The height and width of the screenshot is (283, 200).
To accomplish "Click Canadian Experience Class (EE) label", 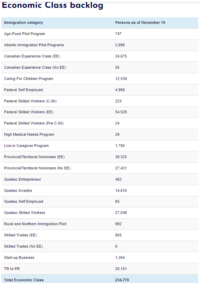I will 32,56.
